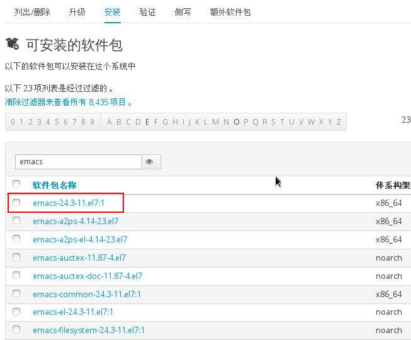Open the emacs-filesystem-24.3-11.el7:1 link
Screen dimensions: 411x340
(x=89, y=330)
